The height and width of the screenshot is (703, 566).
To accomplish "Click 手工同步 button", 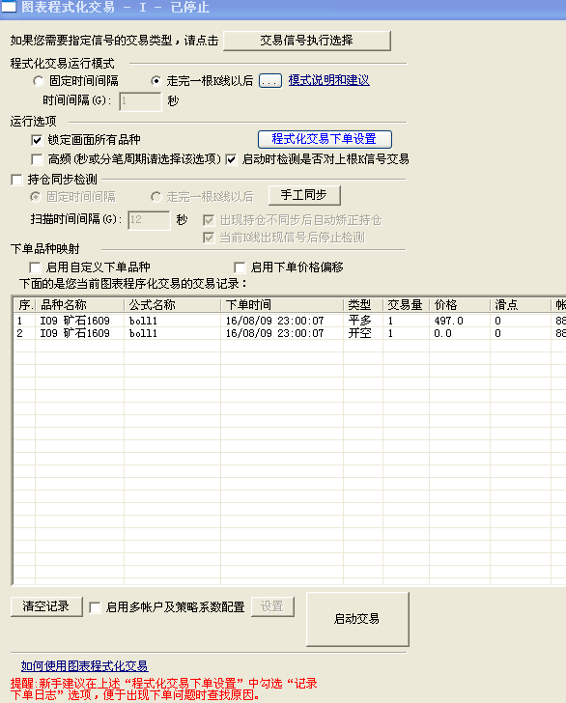I will pos(304,195).
